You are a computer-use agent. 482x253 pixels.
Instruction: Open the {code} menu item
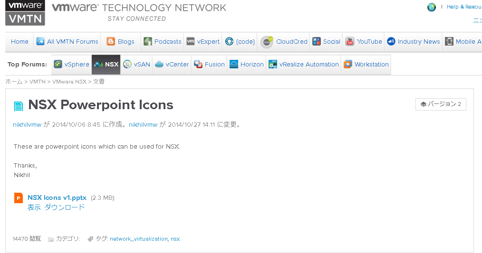(x=245, y=41)
